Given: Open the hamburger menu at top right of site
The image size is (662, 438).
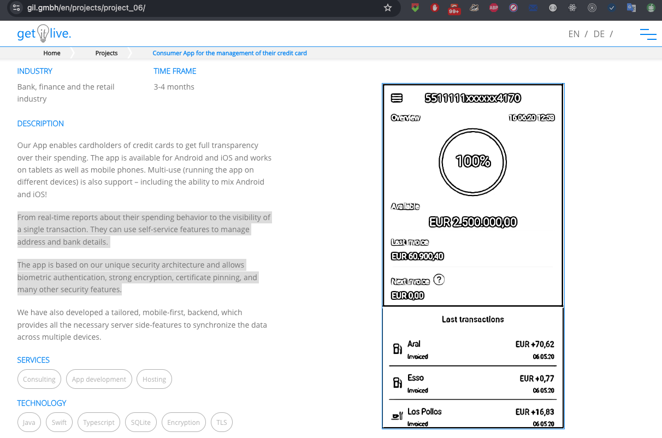Looking at the screenshot, I should pyautogui.click(x=648, y=34).
